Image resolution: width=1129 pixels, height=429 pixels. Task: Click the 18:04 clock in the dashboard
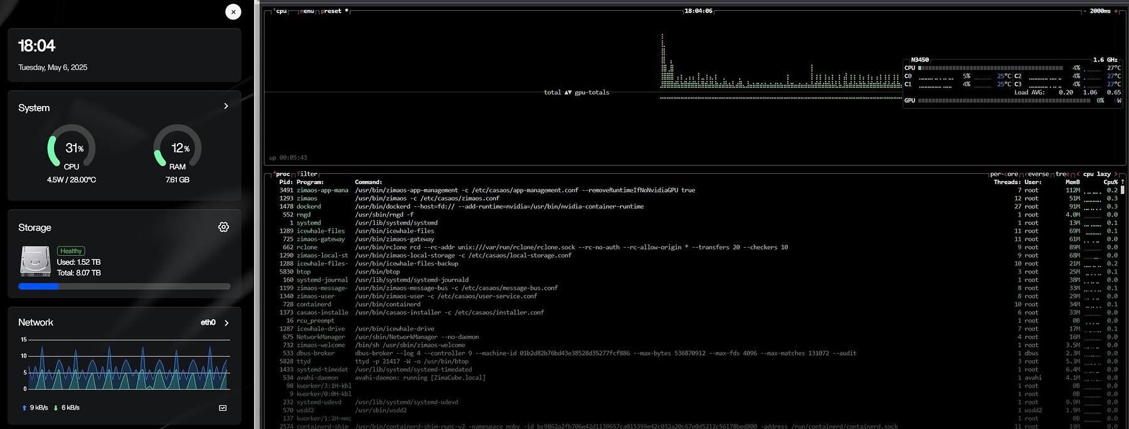37,46
